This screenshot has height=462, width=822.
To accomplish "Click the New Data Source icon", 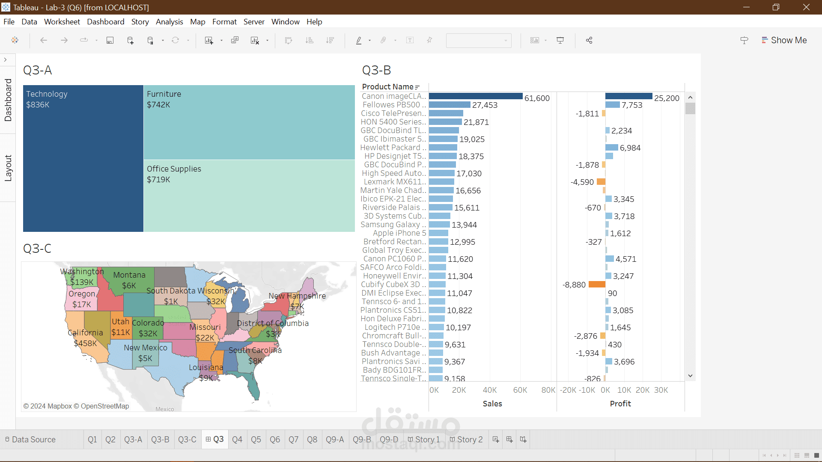I will pos(131,40).
